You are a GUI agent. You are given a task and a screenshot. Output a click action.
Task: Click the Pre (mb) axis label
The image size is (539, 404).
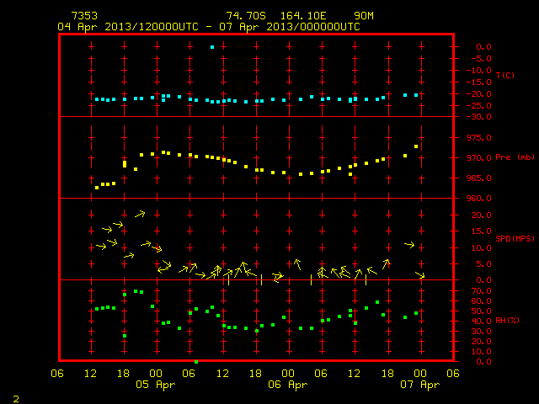pyautogui.click(x=515, y=157)
